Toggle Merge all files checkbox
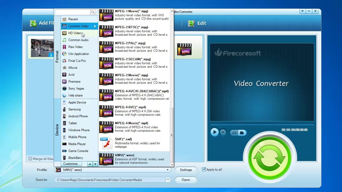The image size is (342, 192). 30,159
